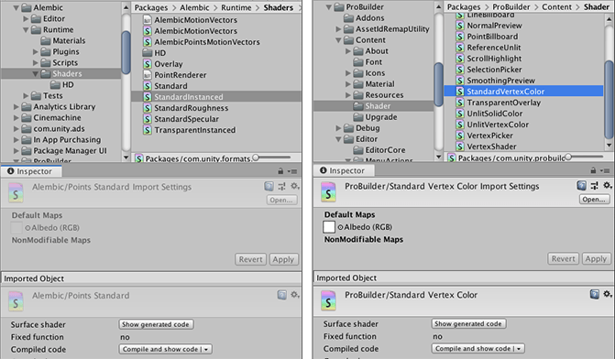This screenshot has height=359, width=615.
Task: Go to Content in ProBuilder breadcrumb path
Action: (556, 6)
